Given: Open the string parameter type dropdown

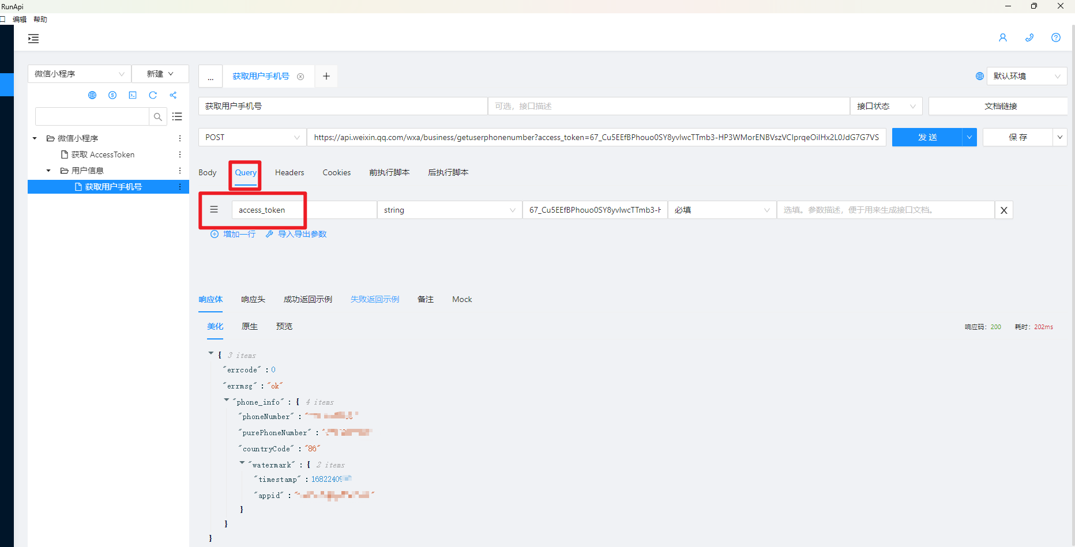Looking at the screenshot, I should tap(449, 210).
